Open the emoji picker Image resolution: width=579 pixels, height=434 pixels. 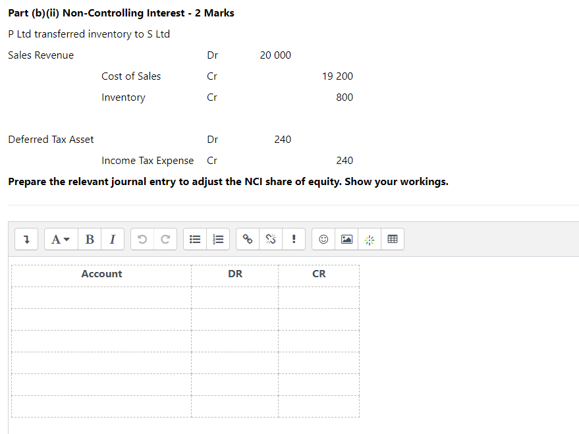point(323,239)
